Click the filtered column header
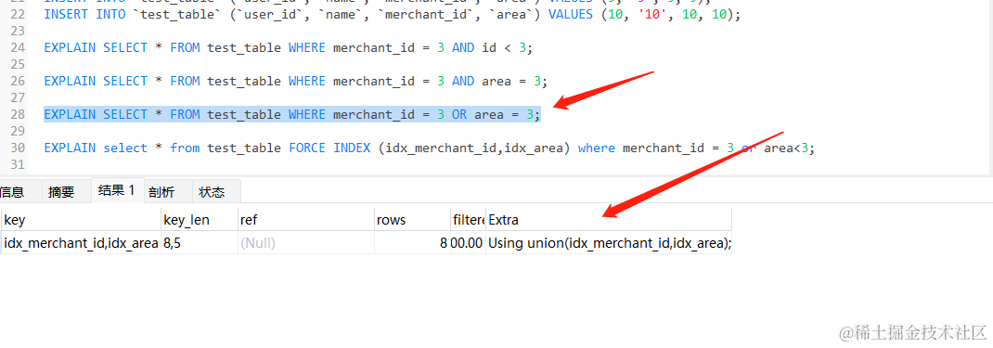The image size is (993, 348). (x=468, y=220)
